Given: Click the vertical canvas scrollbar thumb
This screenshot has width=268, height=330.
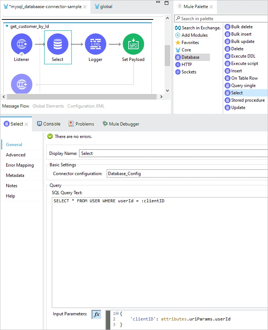Looking at the screenshot, I should [167, 55].
